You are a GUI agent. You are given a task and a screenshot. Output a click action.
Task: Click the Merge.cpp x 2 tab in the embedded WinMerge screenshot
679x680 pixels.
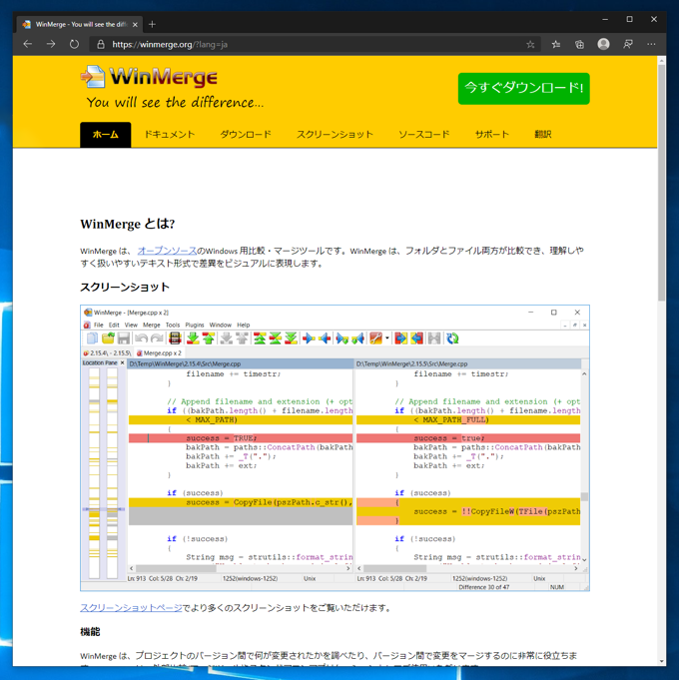[159, 353]
